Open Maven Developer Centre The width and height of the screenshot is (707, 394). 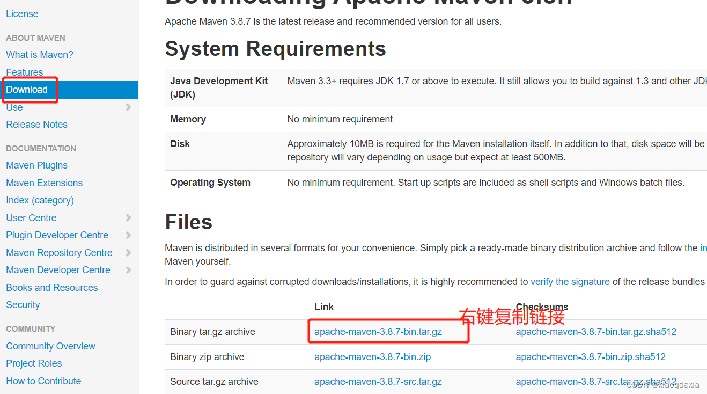tap(58, 270)
